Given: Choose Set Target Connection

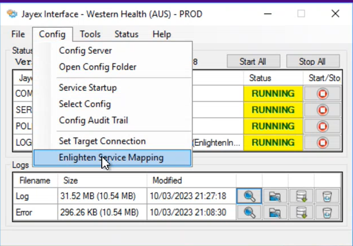Looking at the screenshot, I should point(113,141).
